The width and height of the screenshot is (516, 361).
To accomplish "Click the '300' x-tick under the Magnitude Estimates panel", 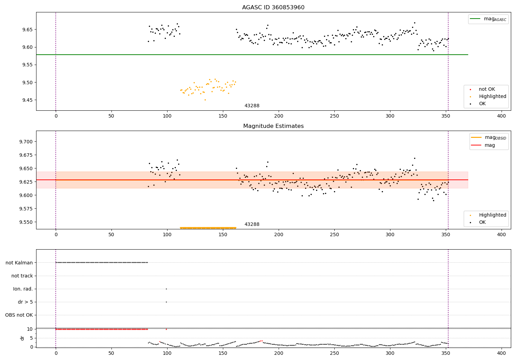I will 390,235.
